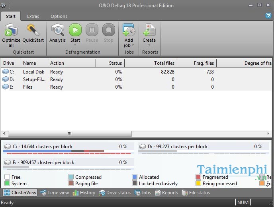Click the Being processed yellow swatch
This screenshot has height=207, width=274.
coord(198,183)
